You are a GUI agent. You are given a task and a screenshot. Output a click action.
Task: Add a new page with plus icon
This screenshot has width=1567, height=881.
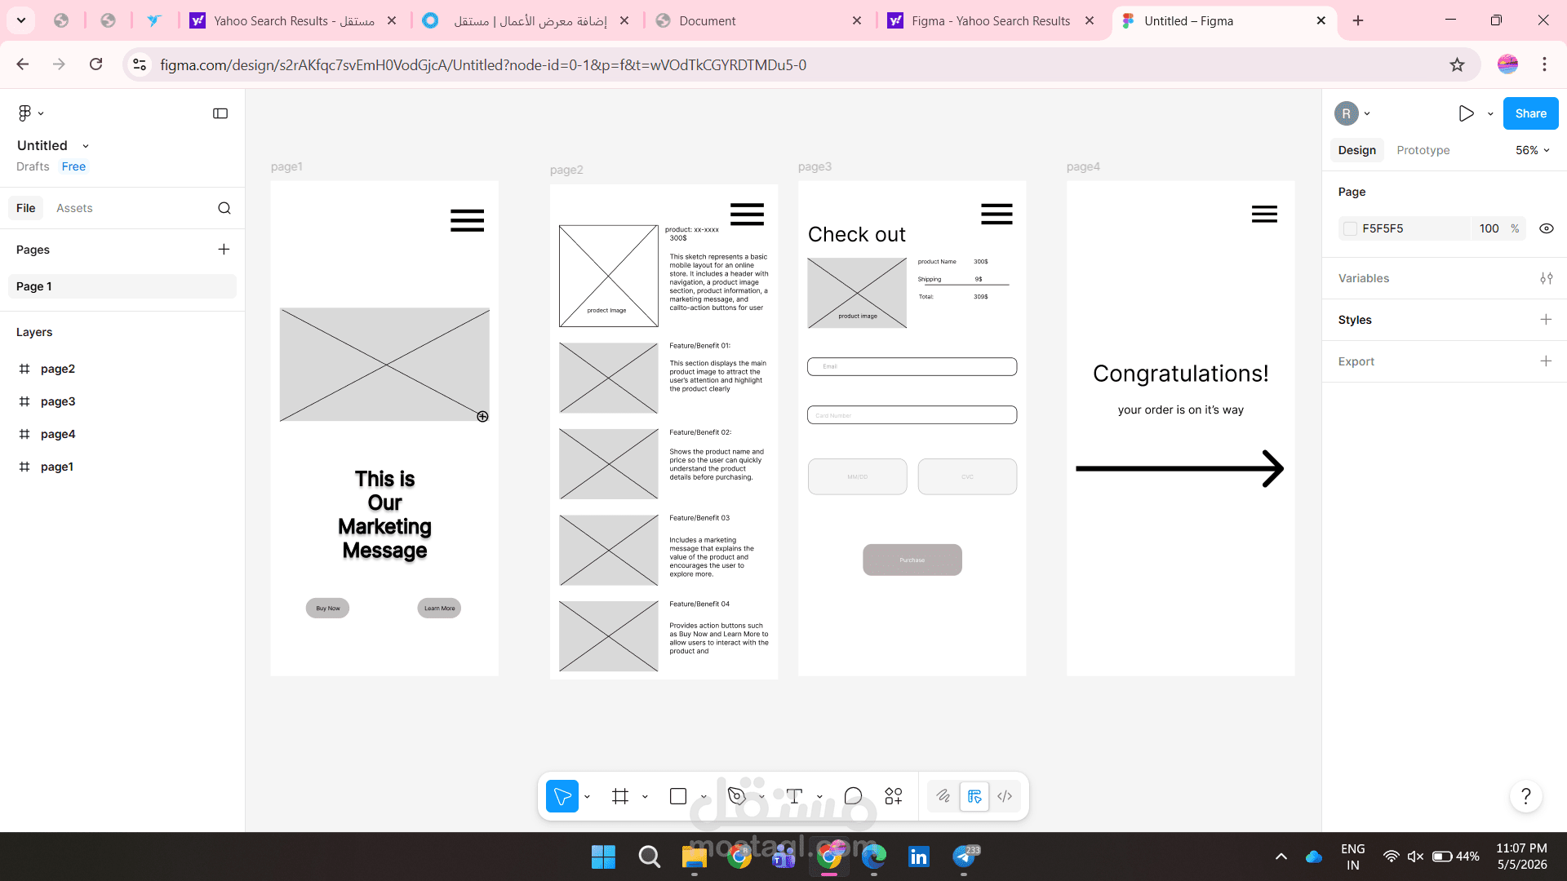(x=224, y=250)
